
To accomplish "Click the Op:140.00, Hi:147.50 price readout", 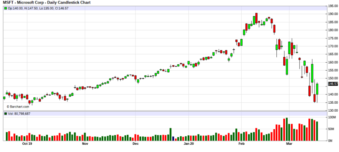I will point(38,8).
